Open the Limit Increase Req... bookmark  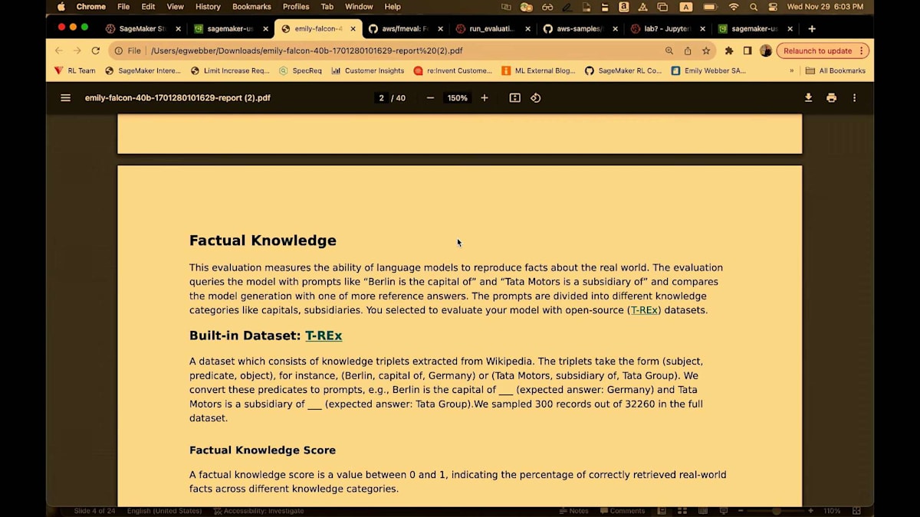(230, 70)
